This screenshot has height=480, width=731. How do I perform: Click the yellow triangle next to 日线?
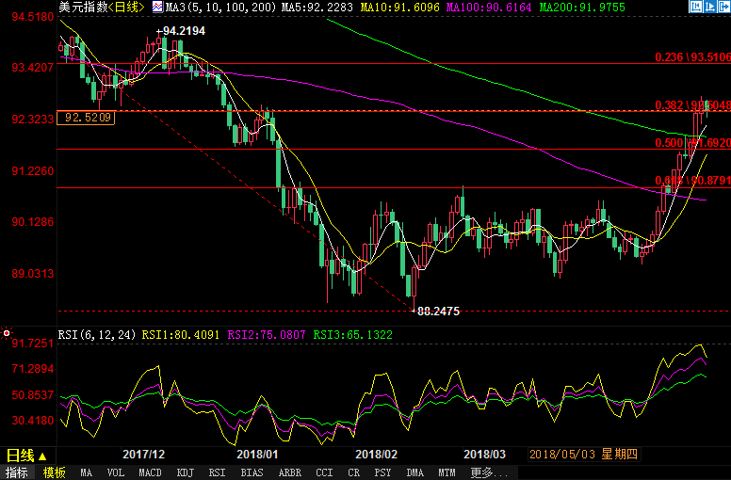coord(41,456)
